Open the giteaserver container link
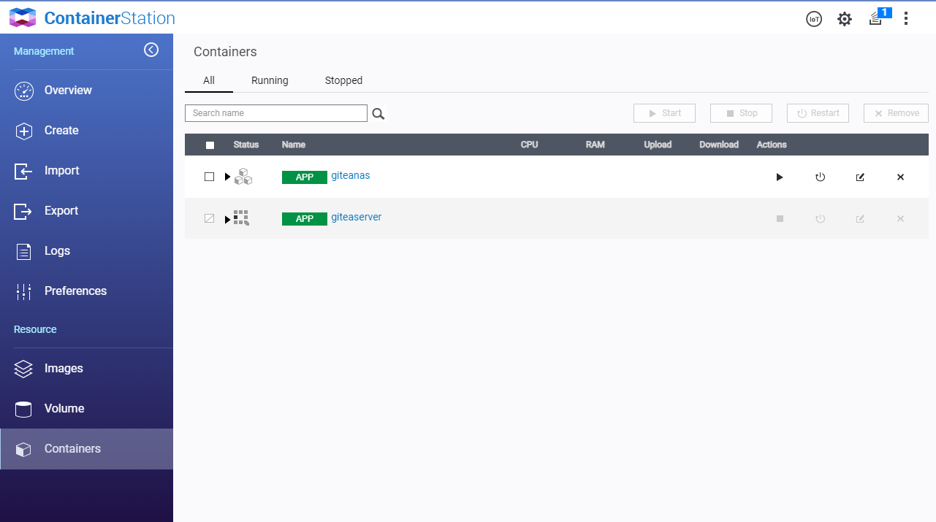This screenshot has height=522, width=936. (357, 217)
